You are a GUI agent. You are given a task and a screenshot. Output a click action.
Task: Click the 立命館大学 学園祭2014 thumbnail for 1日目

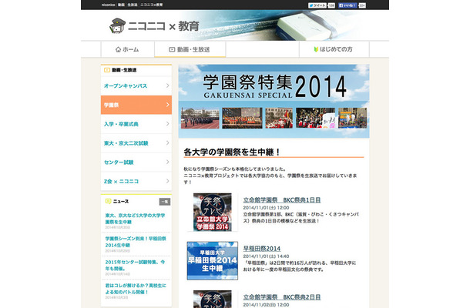[x=212, y=212]
